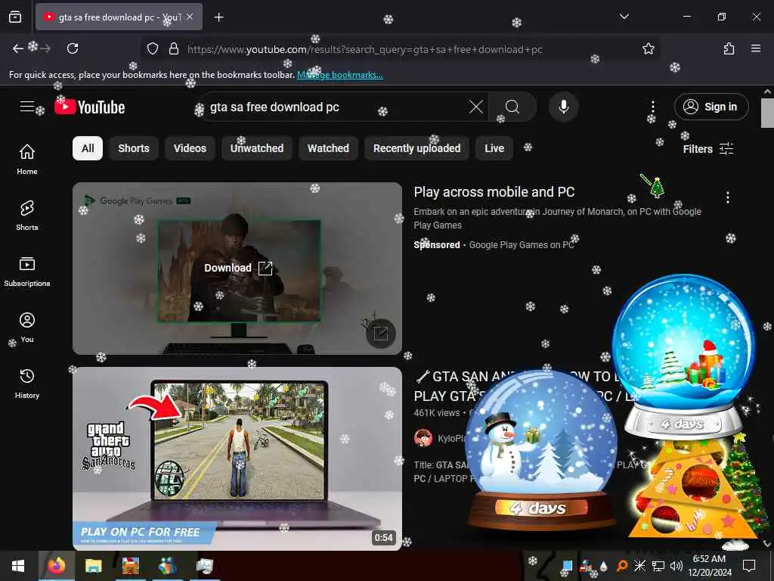Open Subscriptions in the sidebar

point(27,272)
